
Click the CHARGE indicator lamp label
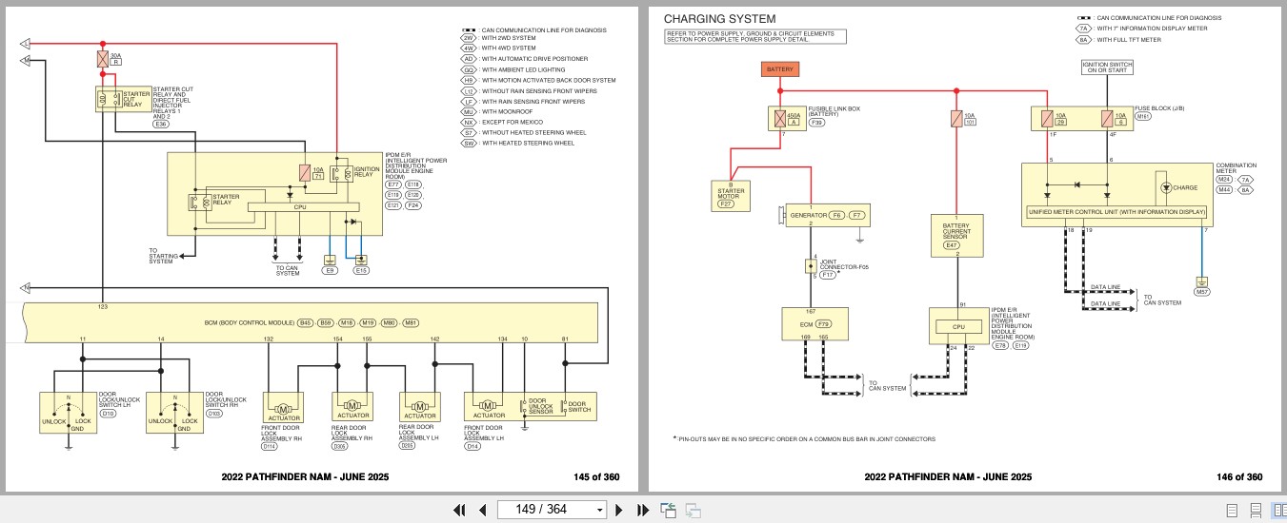pyautogui.click(x=1185, y=187)
